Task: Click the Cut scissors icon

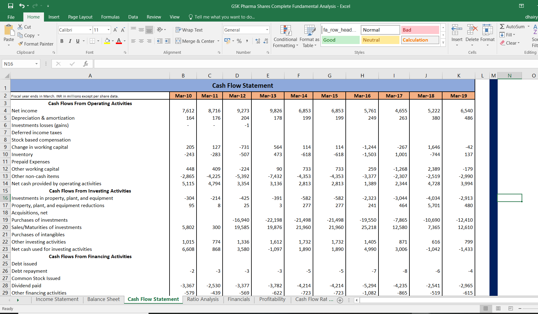Action: (20, 27)
